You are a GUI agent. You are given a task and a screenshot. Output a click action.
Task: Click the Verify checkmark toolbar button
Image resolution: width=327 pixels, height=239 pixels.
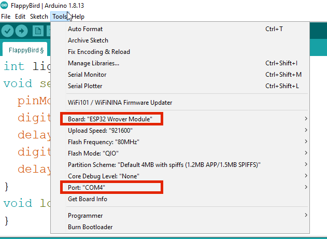(x=8, y=31)
